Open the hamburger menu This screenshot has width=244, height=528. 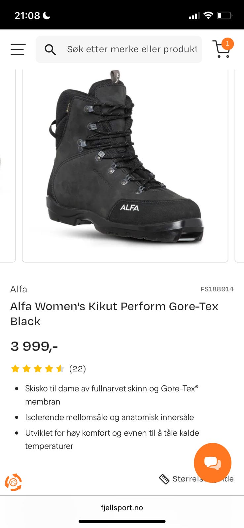(18, 49)
